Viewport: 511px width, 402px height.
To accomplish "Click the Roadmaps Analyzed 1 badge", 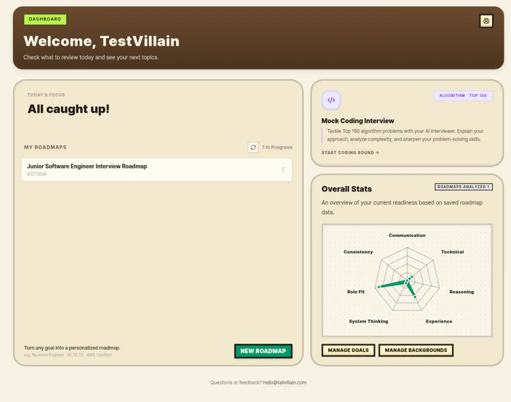I will [x=463, y=187].
